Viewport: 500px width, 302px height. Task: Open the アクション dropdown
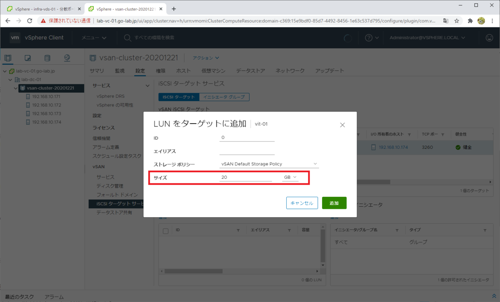tap(206, 58)
